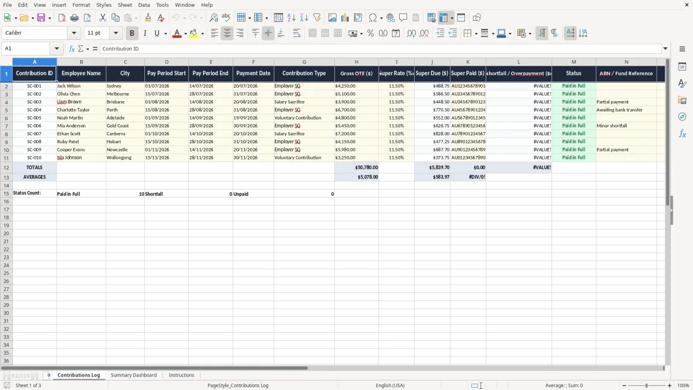
Task: Toggle Center Horizontally alignment
Action: coord(227,34)
